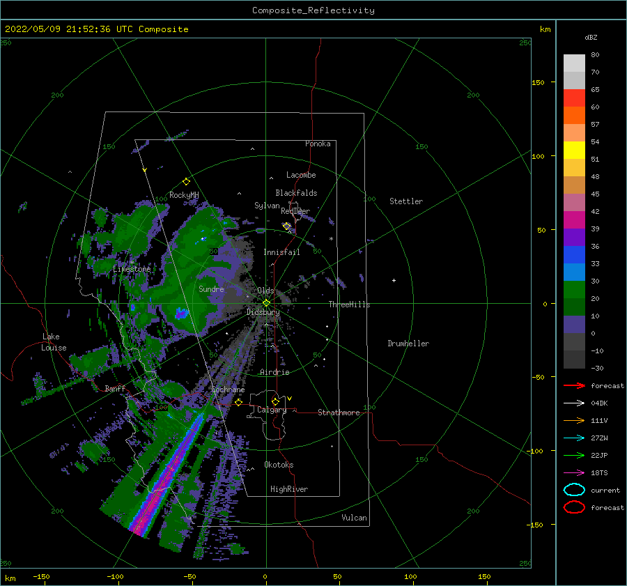The height and width of the screenshot is (586, 627).
Task: Click the ThreeHills label
Action: click(349, 304)
